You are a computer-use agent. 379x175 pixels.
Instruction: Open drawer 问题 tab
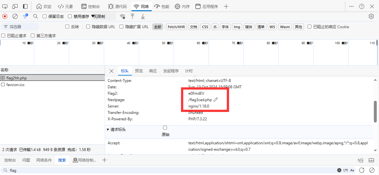coord(26,160)
